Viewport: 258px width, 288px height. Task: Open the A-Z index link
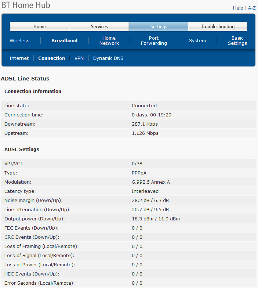[252, 8]
